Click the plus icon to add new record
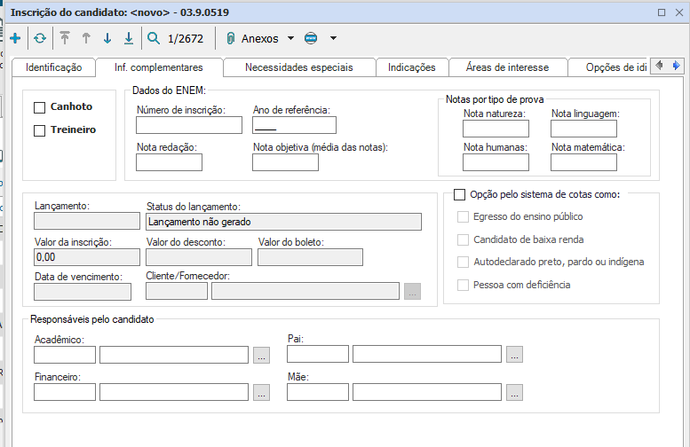Viewport: 690px width, 447px height. [x=14, y=38]
